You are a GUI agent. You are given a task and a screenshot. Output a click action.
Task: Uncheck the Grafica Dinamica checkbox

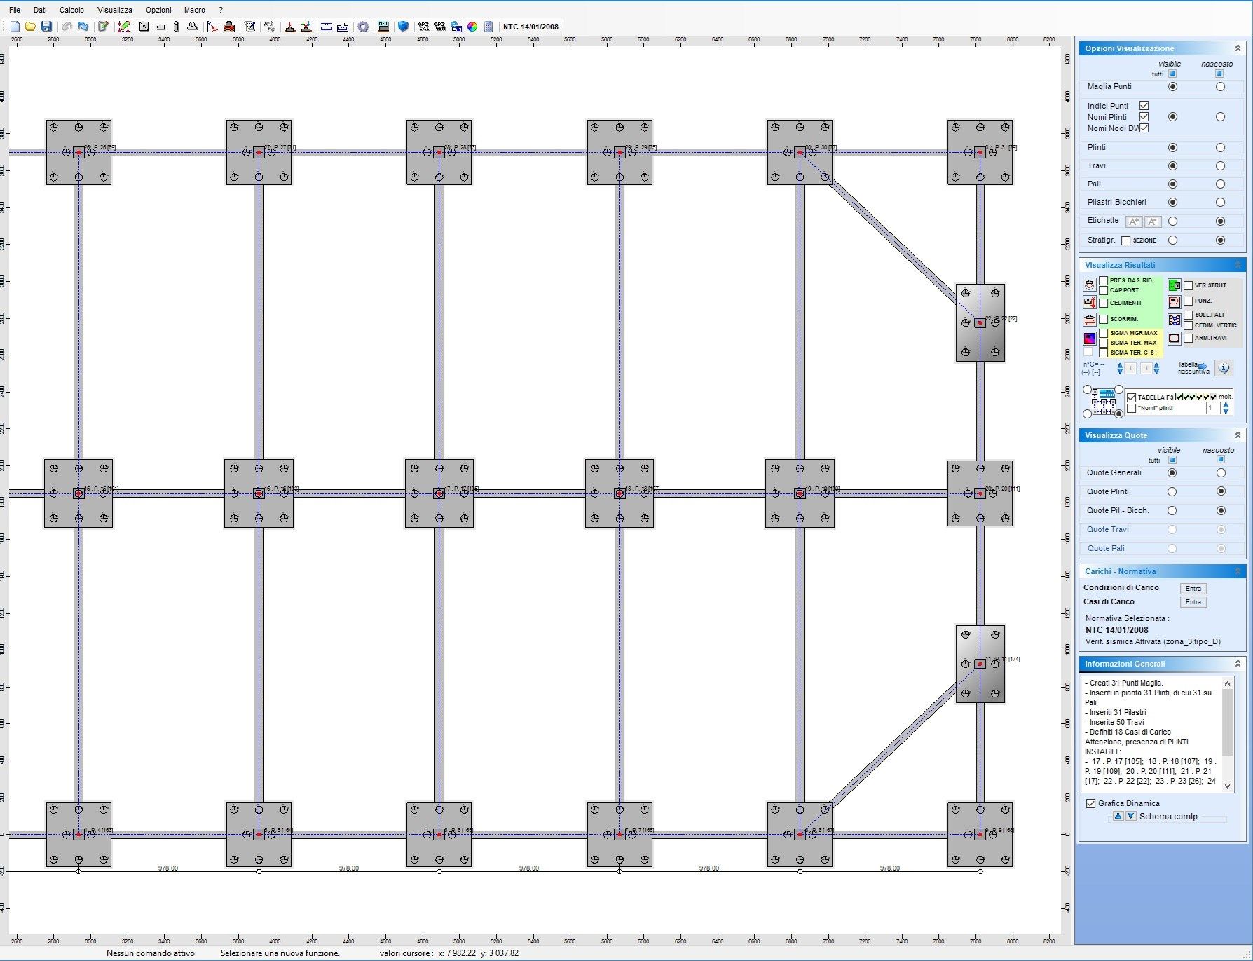[1090, 803]
